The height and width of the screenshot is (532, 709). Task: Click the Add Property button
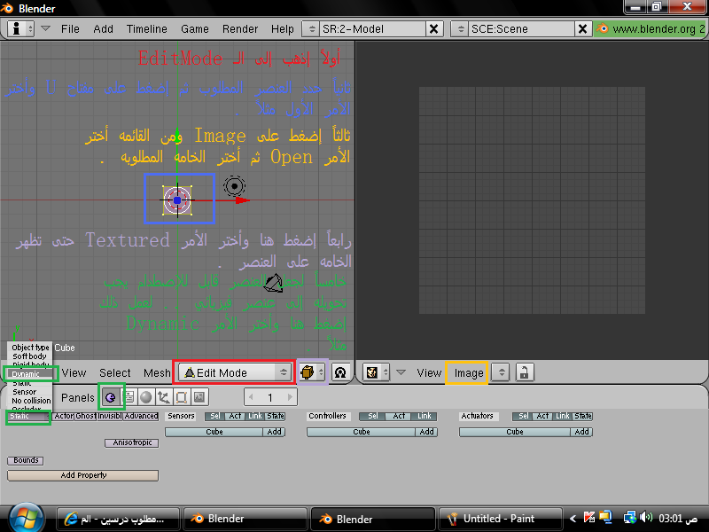pos(83,475)
